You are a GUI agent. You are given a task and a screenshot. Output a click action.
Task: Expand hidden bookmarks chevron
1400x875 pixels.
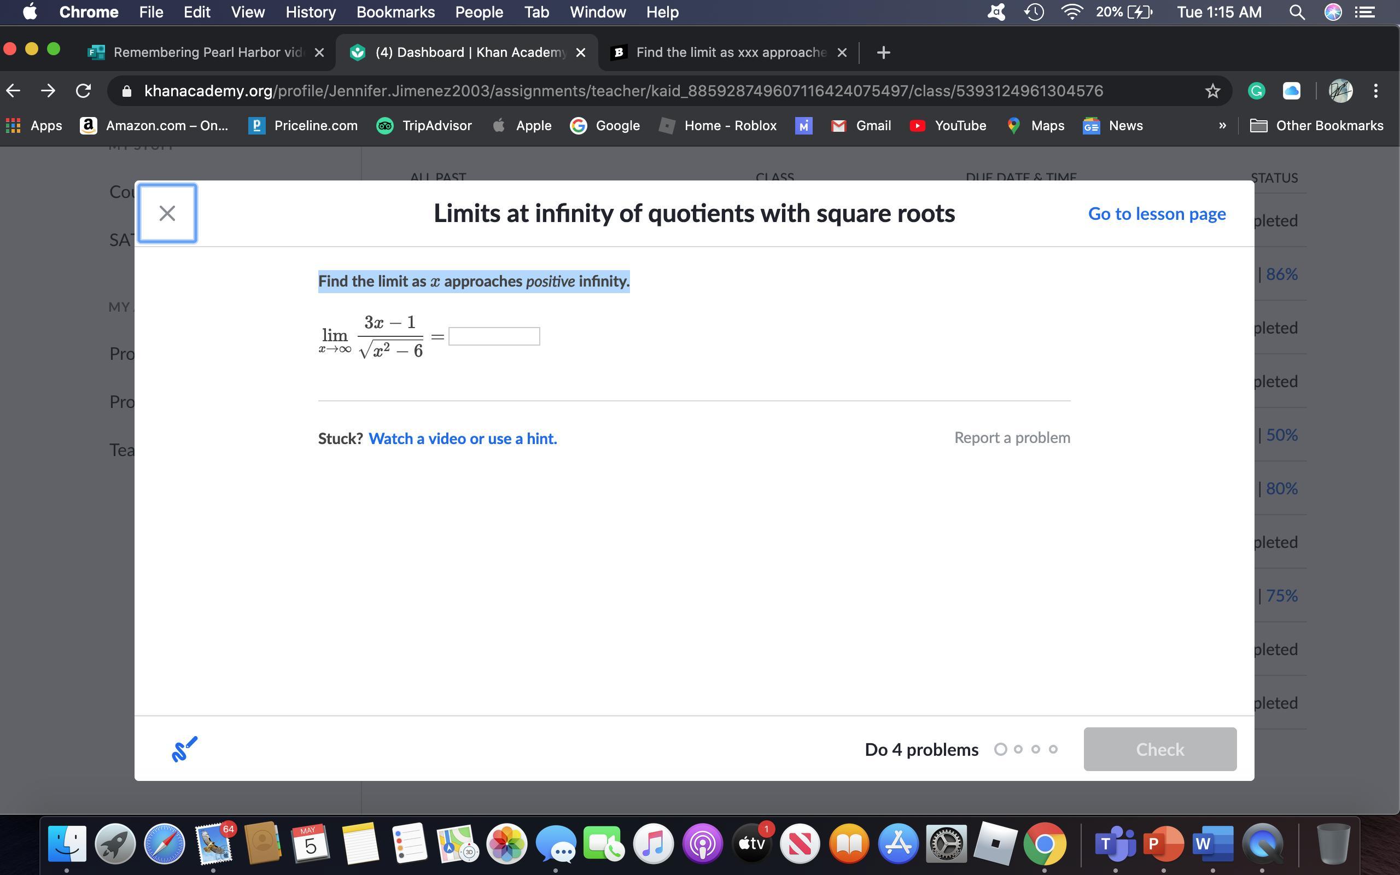(x=1222, y=126)
